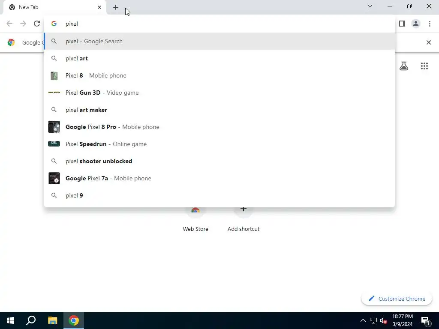Screen dimensions: 439x329
Task: Toggle the side panel icon
Action: pos(402,24)
